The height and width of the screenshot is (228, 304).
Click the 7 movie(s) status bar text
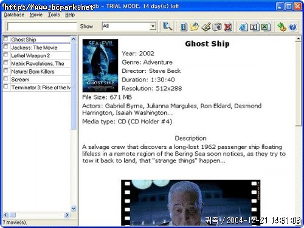[x=15, y=223]
